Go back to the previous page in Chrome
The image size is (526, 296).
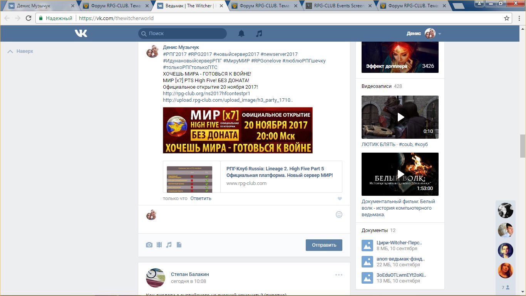coord(7,18)
